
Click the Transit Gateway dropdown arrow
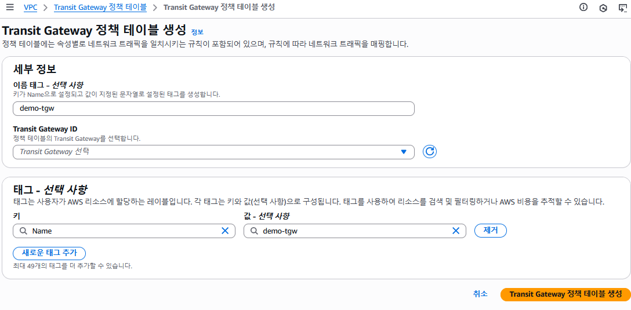[x=404, y=152]
